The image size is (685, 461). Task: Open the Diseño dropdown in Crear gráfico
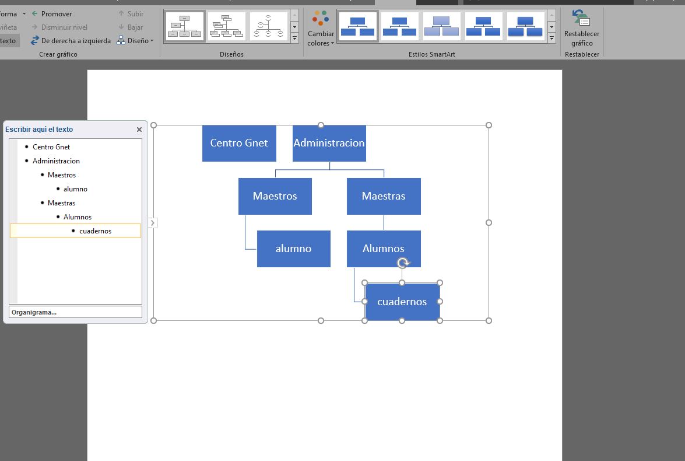(135, 41)
